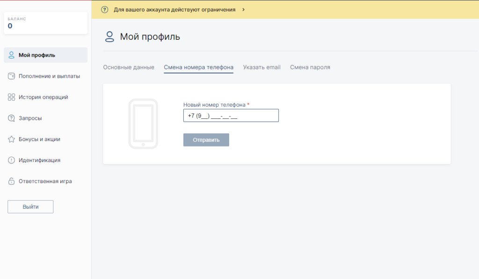This screenshot has height=279, width=479.
Task: Switch to Указать email tab
Action: coord(262,67)
